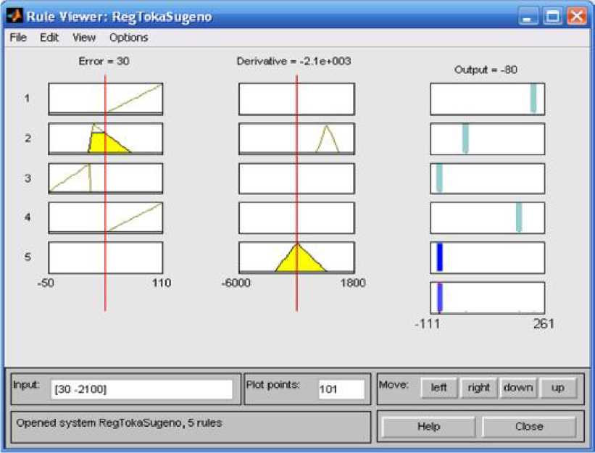
Task: Move plots with the down button
Action: pyautogui.click(x=518, y=388)
